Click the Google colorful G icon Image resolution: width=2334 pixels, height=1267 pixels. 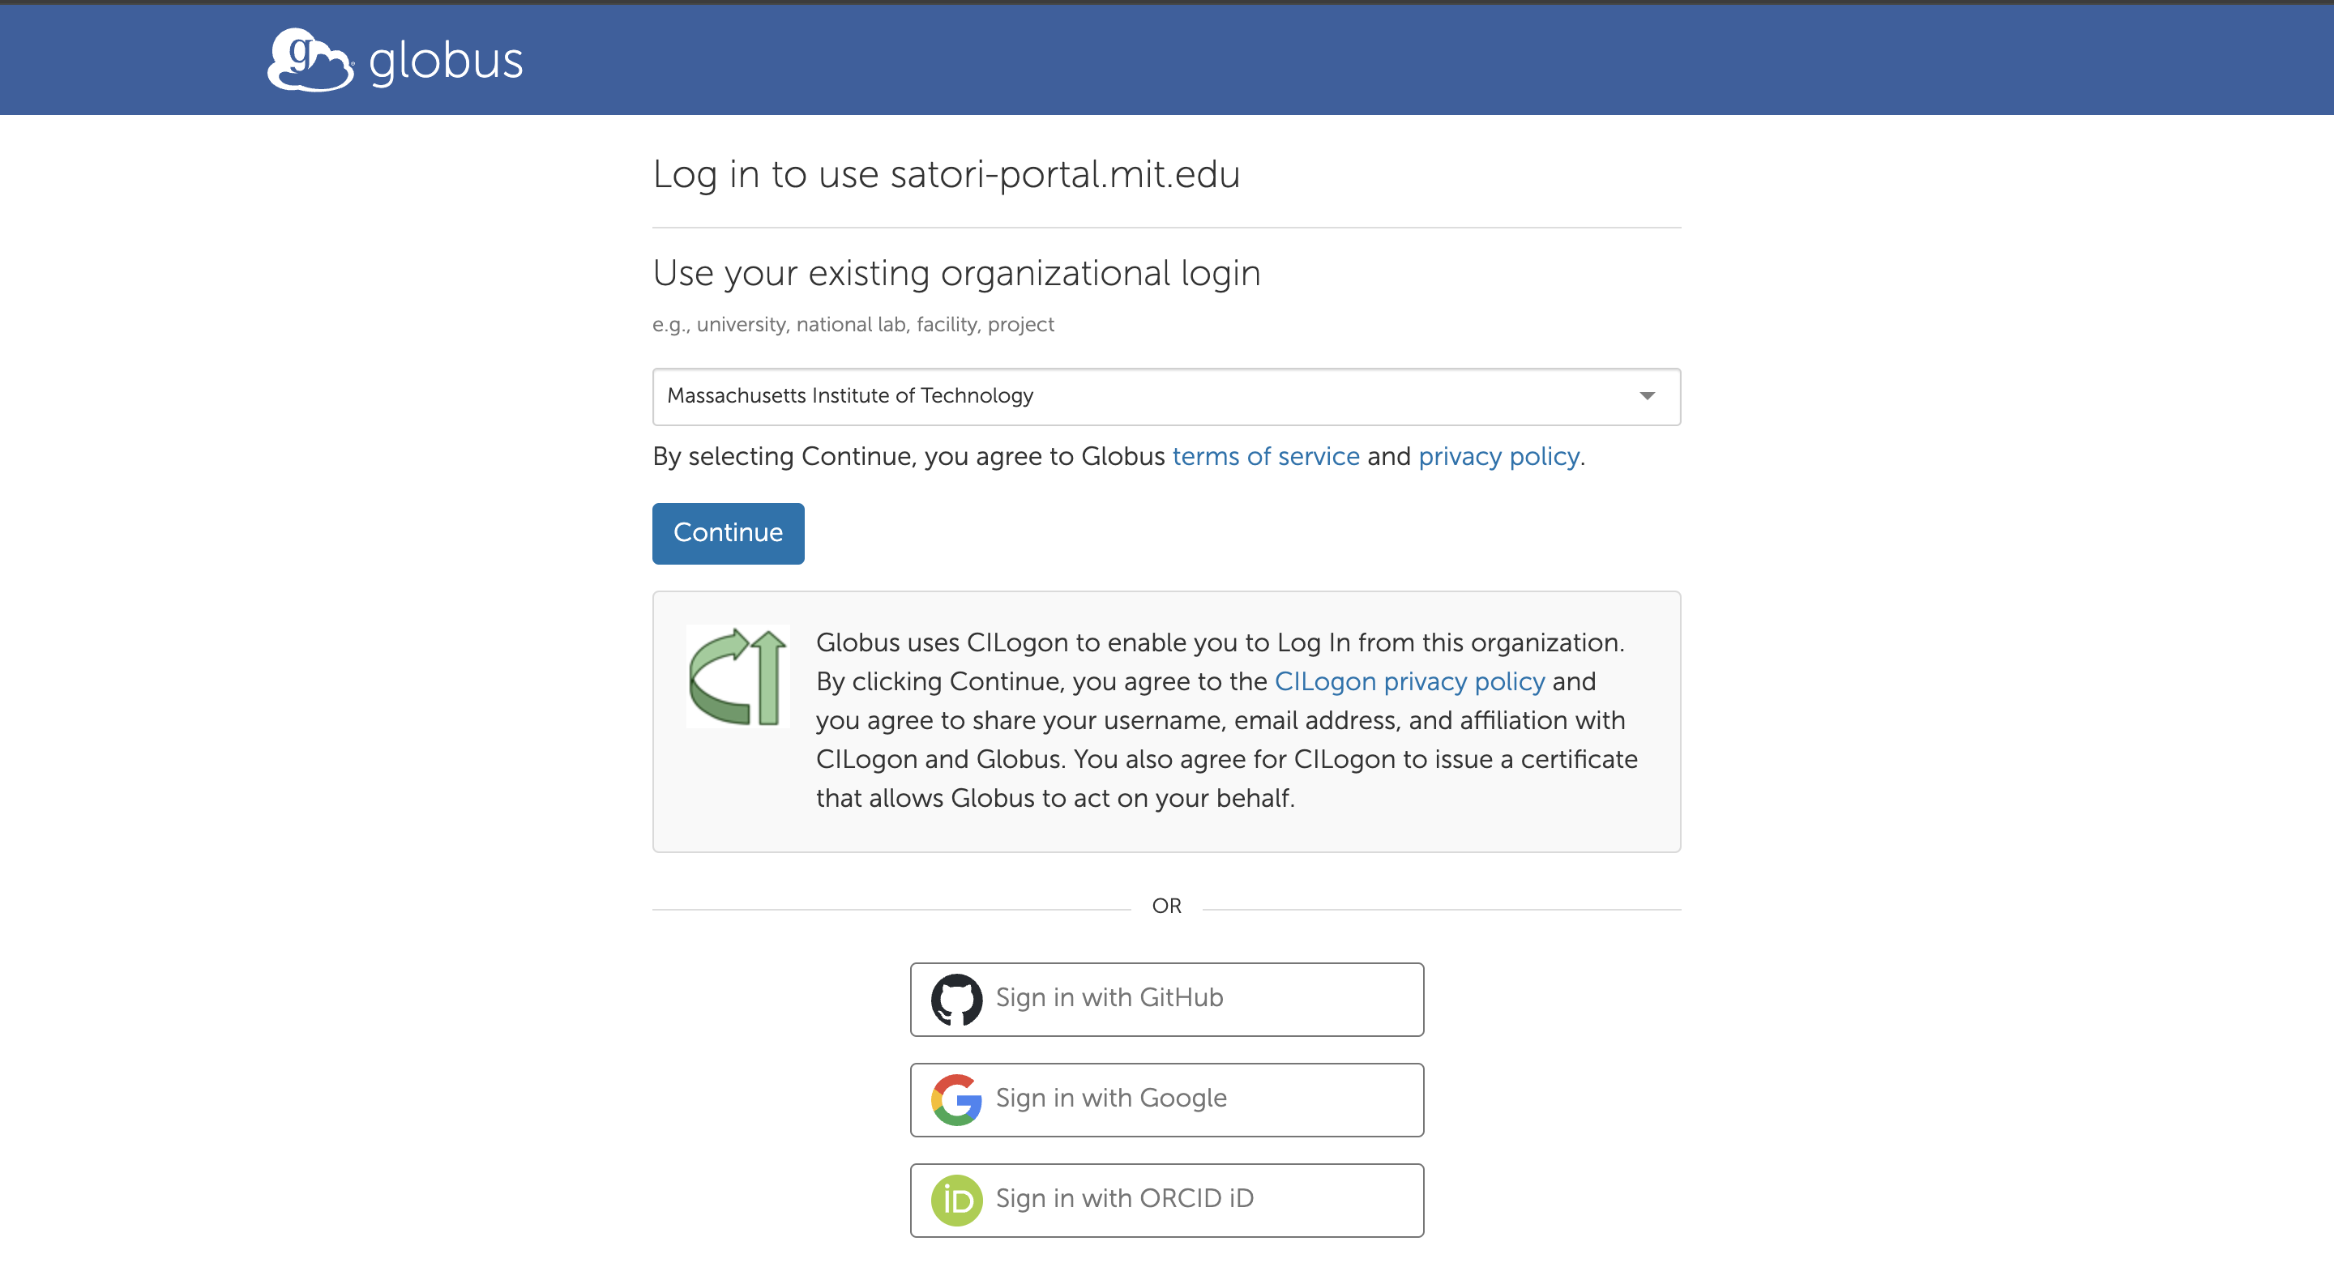click(955, 1098)
